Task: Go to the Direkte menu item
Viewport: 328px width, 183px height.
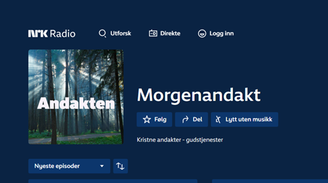Action: tap(170, 33)
